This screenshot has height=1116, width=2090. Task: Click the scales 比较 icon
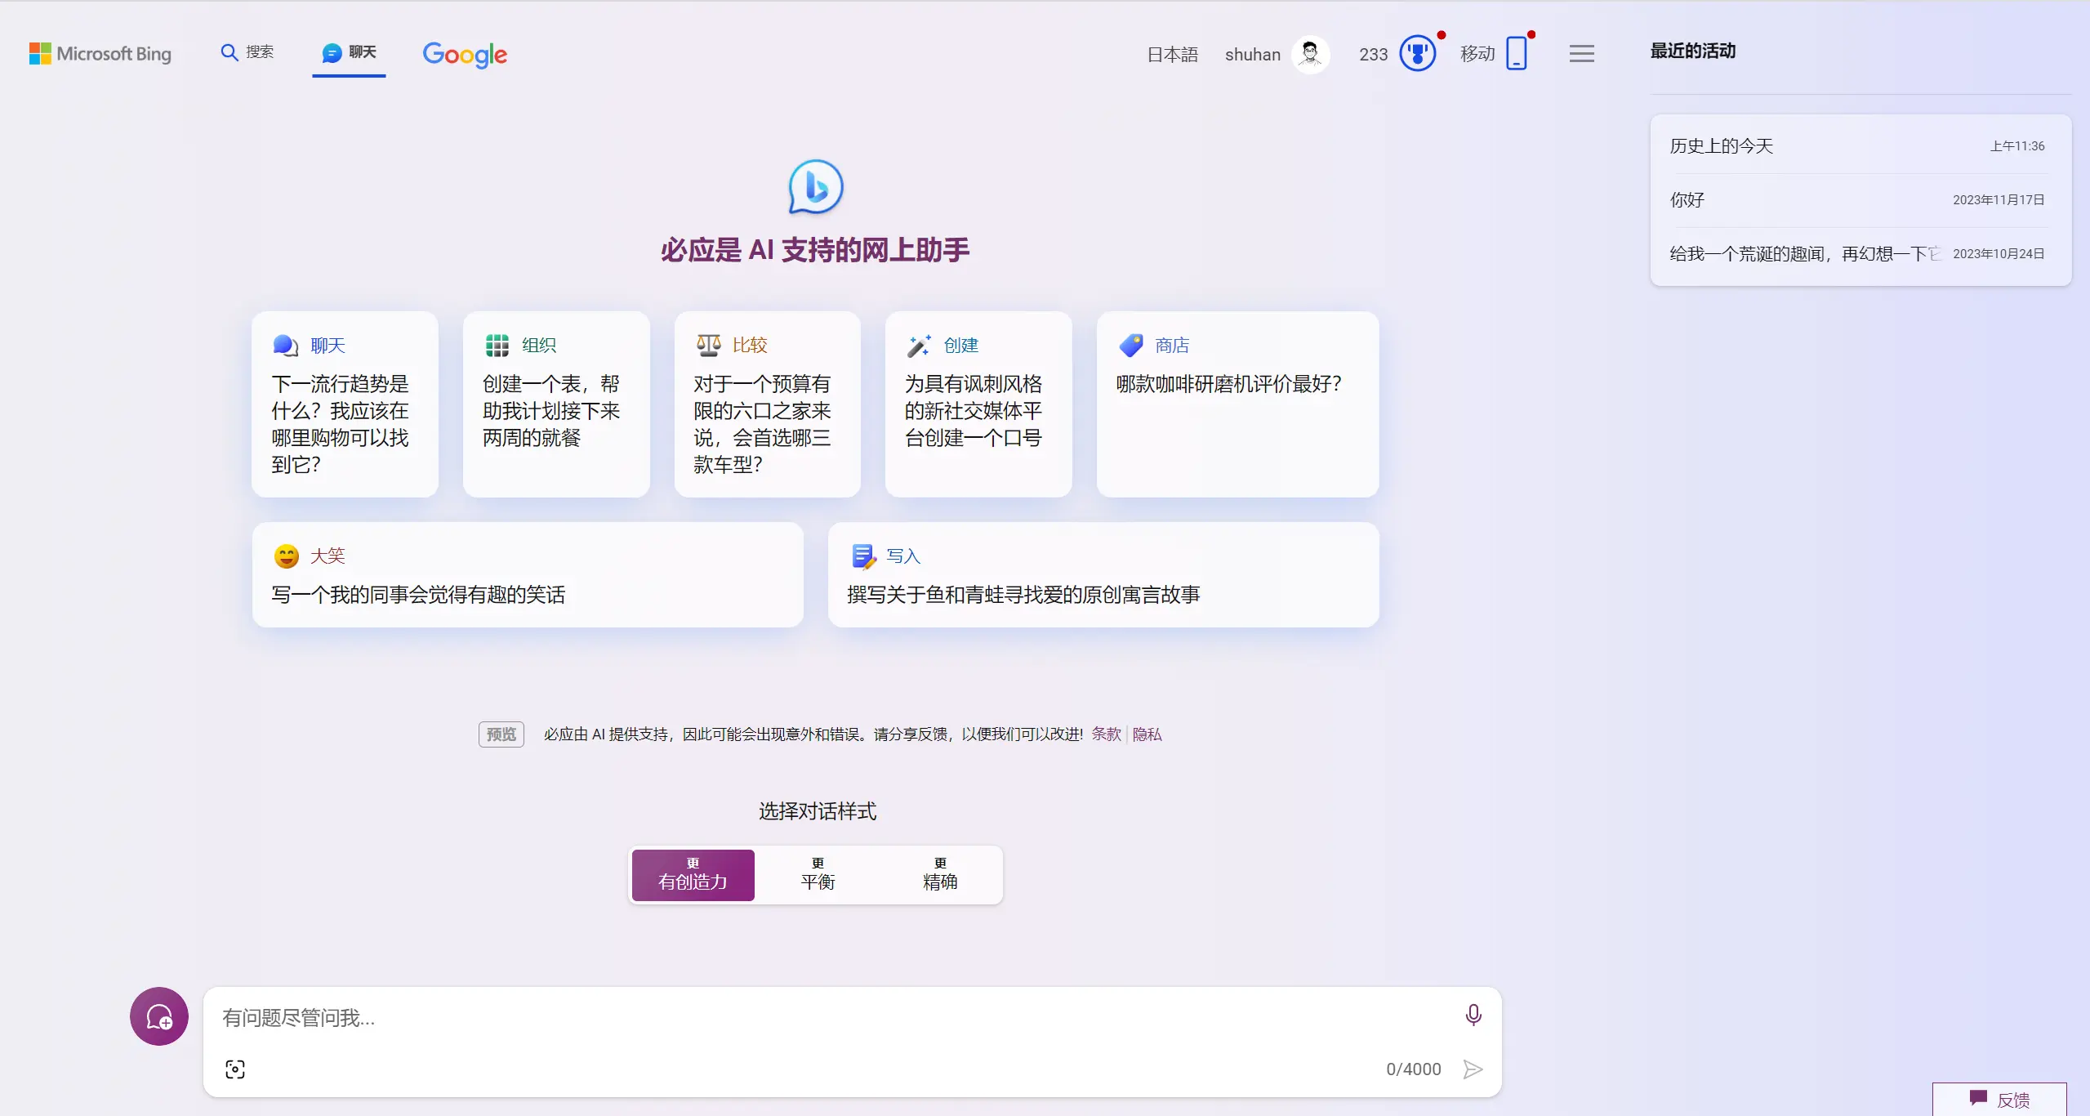tap(708, 346)
